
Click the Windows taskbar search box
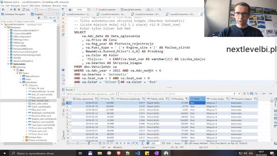(x=42, y=153)
